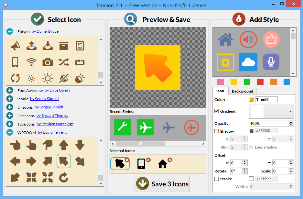303x199 pixels.
Task: Select the megaphone icon from Entypo set
Action: [15, 46]
